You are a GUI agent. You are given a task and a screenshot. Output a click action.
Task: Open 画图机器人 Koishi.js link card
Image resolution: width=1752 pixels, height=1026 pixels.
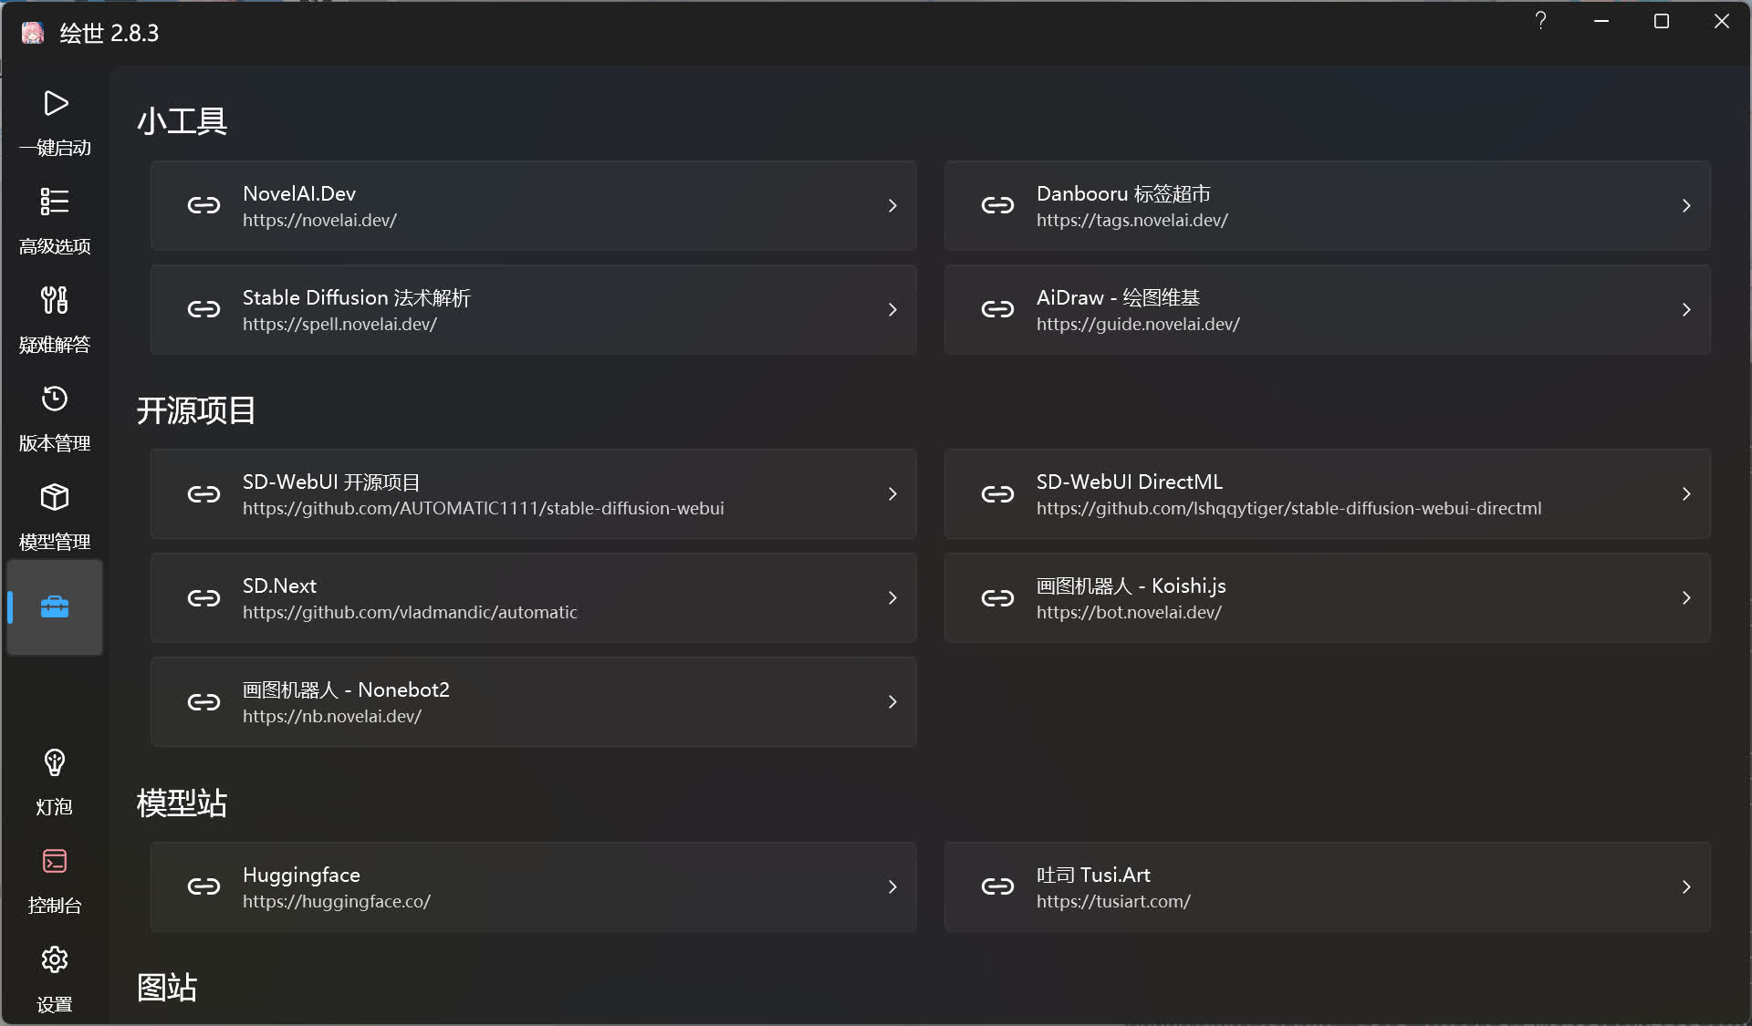[1327, 598]
